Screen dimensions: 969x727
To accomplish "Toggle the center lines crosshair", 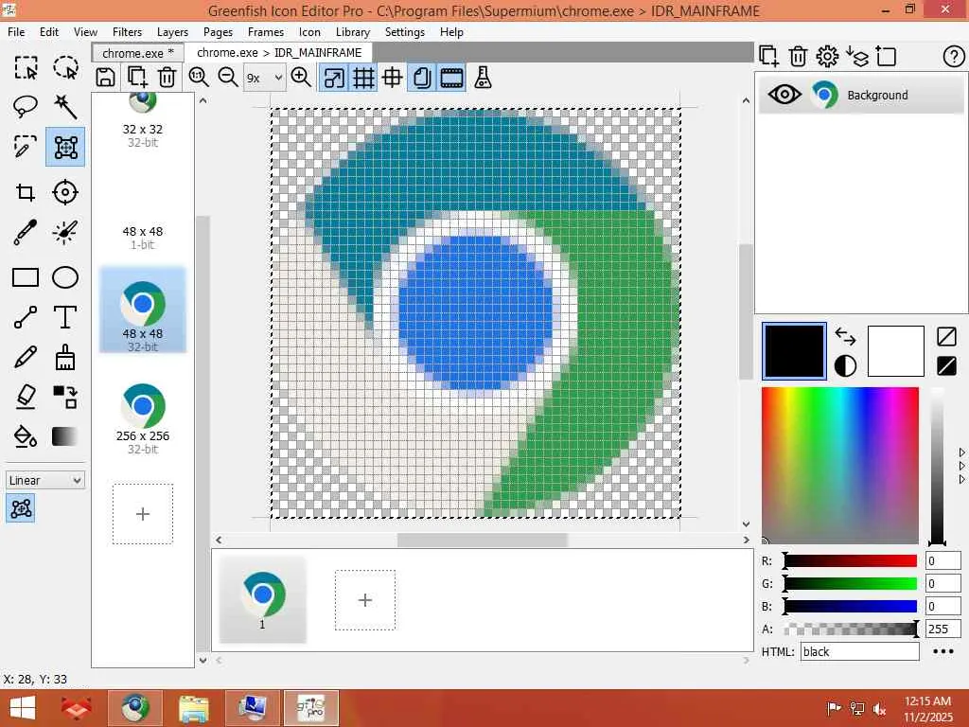I will click(393, 78).
